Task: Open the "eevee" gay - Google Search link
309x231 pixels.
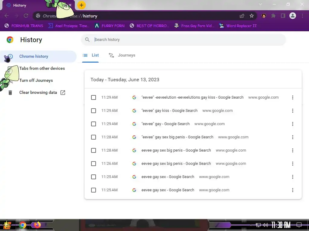Action: pos(166,124)
